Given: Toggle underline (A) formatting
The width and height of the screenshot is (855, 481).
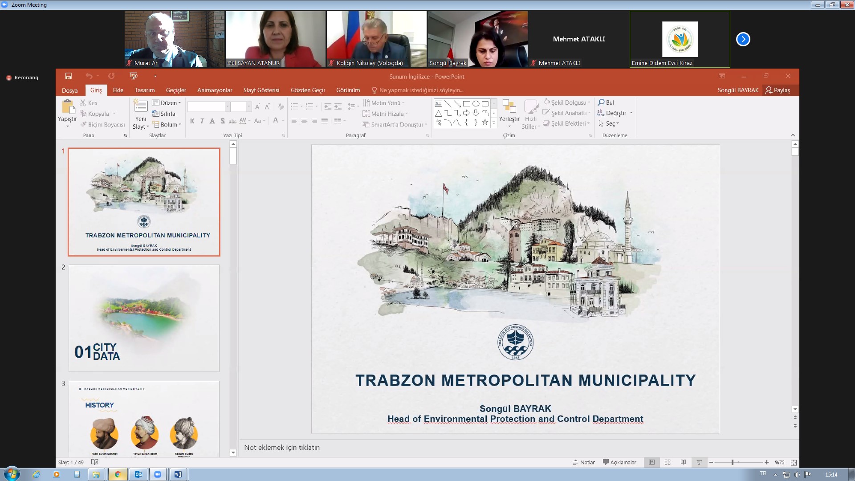Looking at the screenshot, I should tap(212, 121).
